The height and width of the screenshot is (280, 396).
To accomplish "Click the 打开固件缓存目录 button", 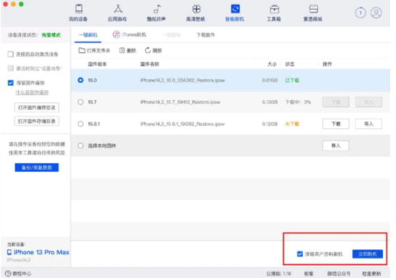I will 37,108.
